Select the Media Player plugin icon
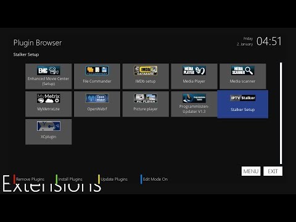The image size is (296, 222). point(194,70)
